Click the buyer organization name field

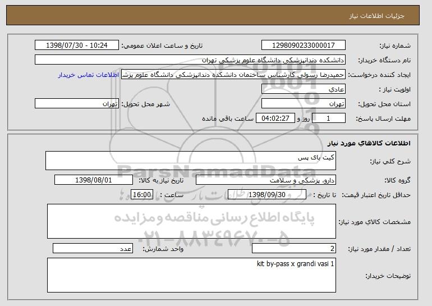190,60
